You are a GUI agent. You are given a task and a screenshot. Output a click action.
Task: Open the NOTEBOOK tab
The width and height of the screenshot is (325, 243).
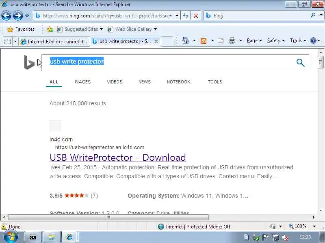(x=178, y=82)
